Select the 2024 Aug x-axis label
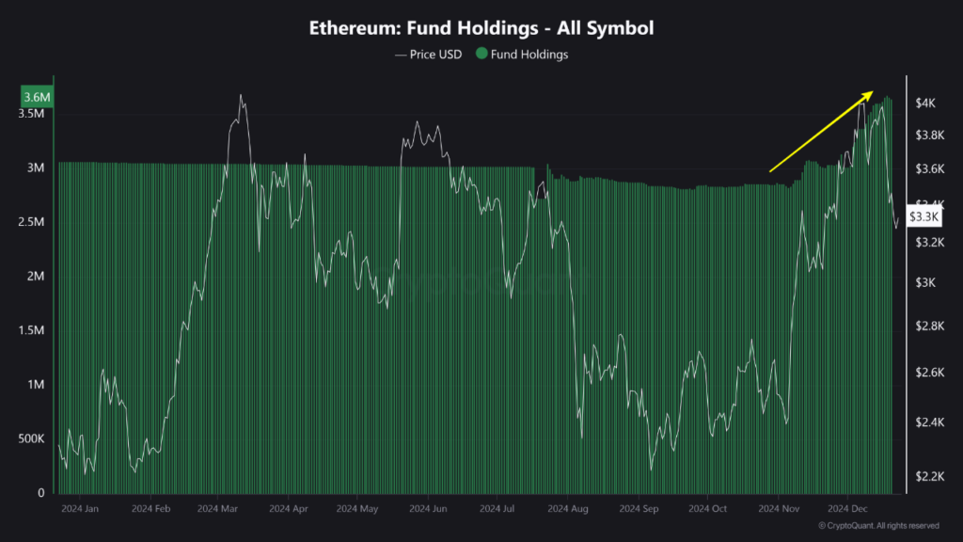The image size is (963, 542). [x=566, y=508]
